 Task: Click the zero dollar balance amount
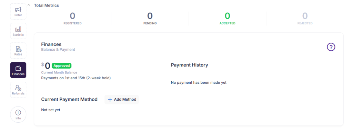(46, 66)
